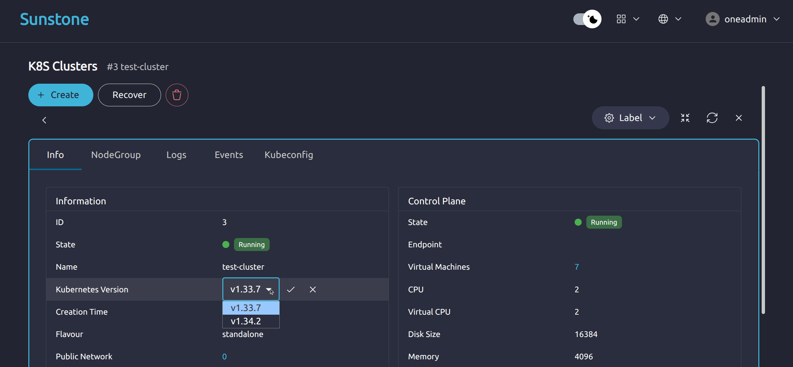Open the Logs tab
This screenshot has width=793, height=367.
(176, 155)
